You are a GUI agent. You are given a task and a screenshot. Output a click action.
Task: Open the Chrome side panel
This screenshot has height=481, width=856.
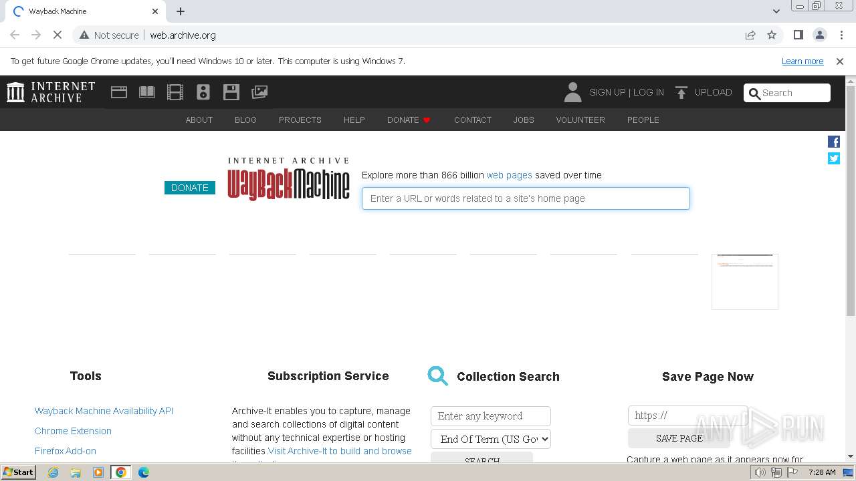(x=798, y=35)
